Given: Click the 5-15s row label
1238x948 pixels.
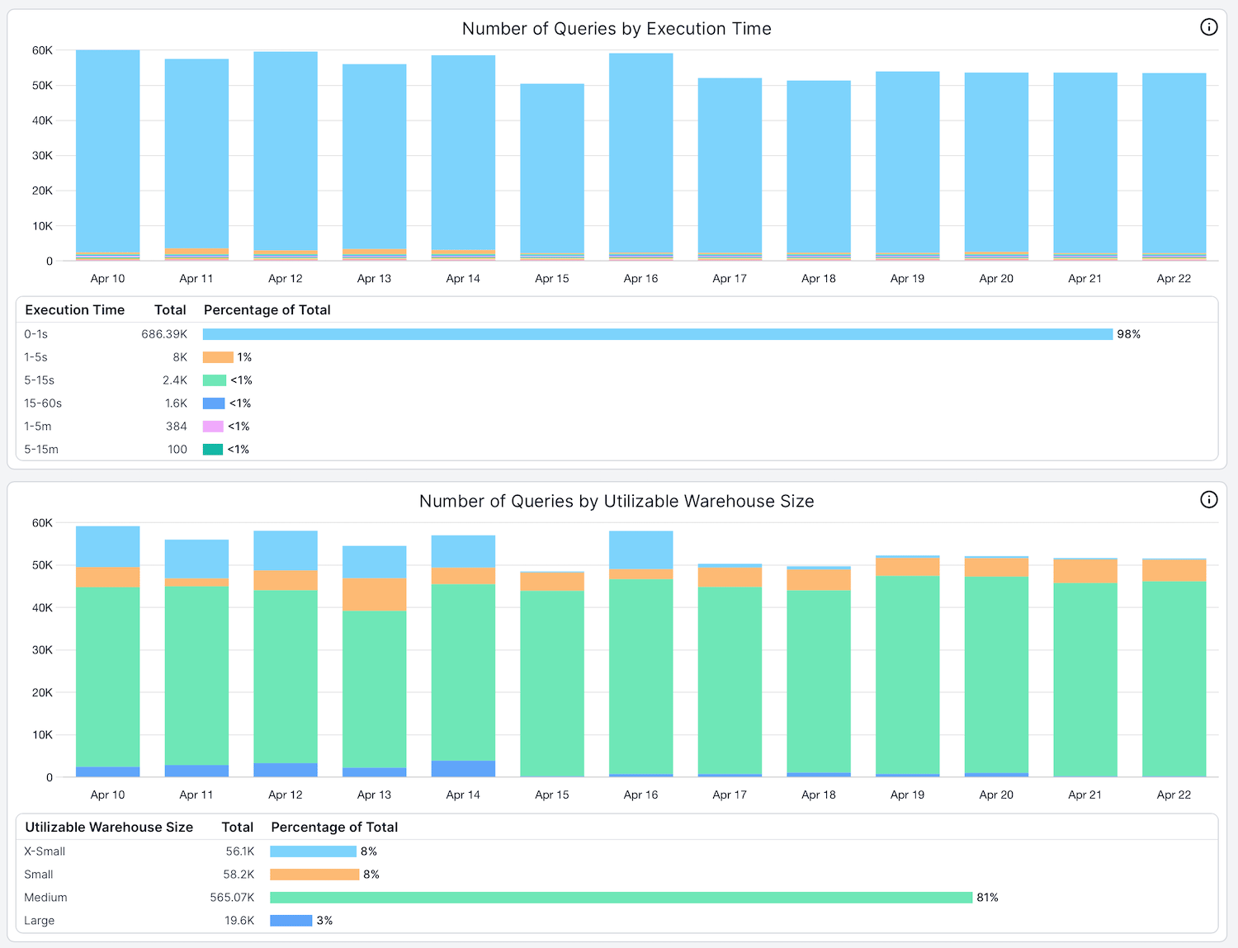Looking at the screenshot, I should click(x=39, y=380).
